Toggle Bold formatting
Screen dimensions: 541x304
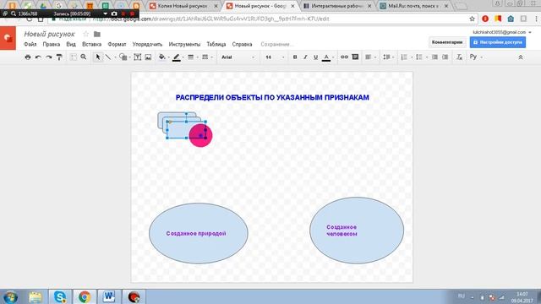[x=295, y=57]
